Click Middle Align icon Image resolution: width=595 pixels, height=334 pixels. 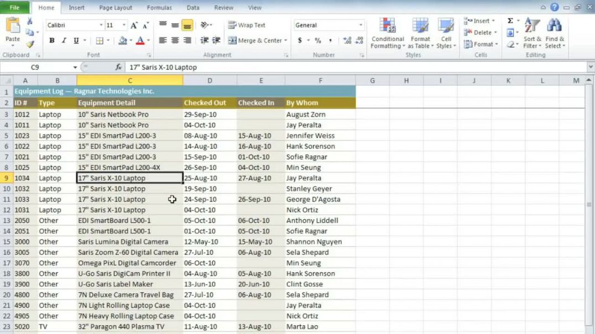coord(175,25)
